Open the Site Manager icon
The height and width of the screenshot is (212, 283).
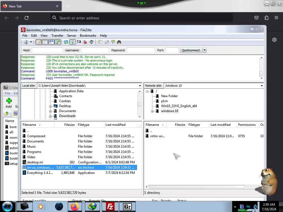26,42
